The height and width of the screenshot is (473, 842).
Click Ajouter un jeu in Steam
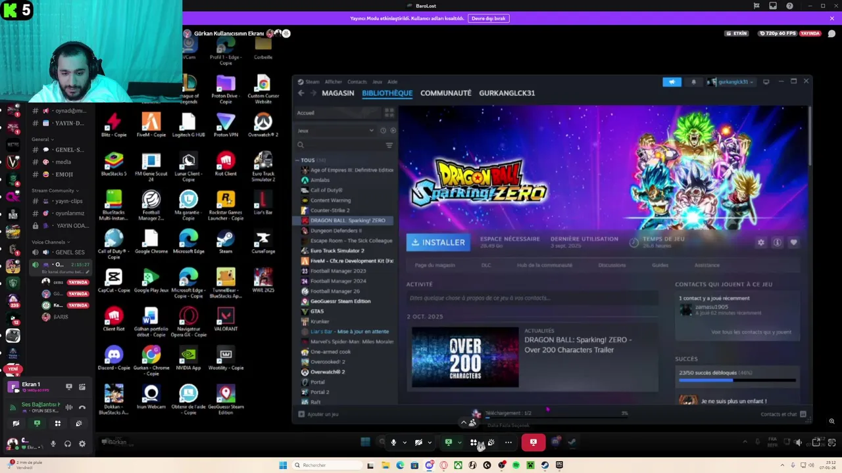[318, 415]
